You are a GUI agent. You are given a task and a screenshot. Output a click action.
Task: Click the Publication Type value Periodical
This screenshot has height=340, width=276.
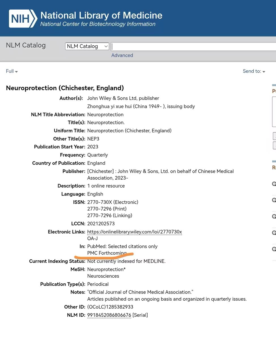pyautogui.click(x=98, y=284)
